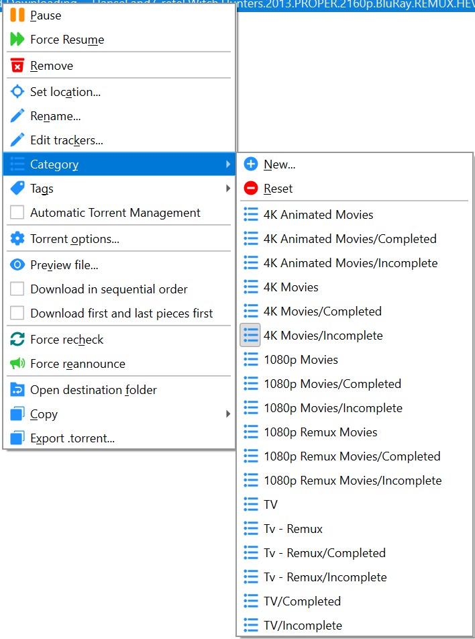This screenshot has height=639, width=475.
Task: Check Download in sequential order
Action: (17, 289)
